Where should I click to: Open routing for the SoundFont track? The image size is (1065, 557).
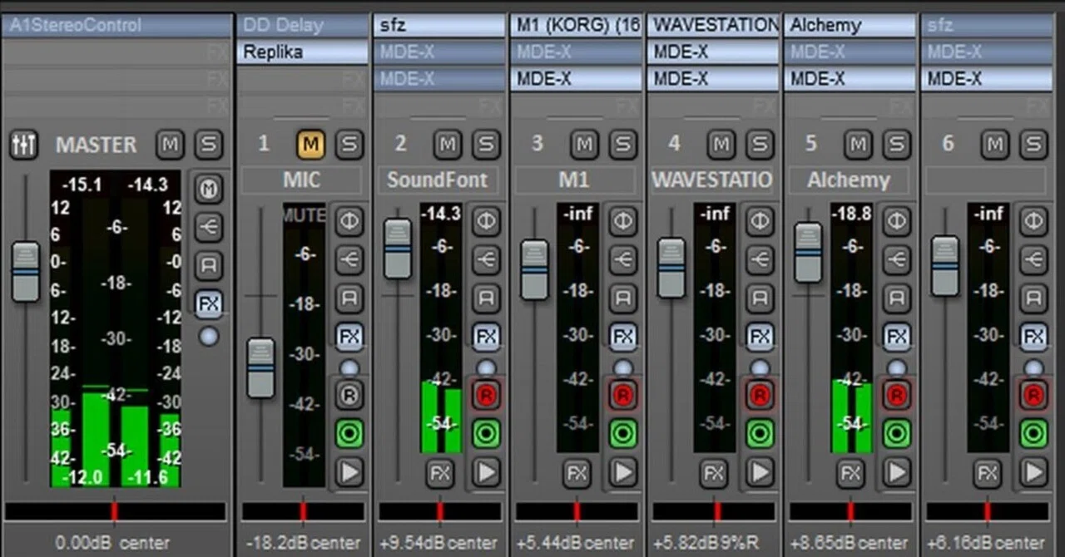click(x=487, y=259)
